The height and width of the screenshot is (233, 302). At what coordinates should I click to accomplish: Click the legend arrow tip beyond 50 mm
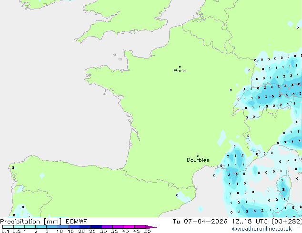click(x=151, y=227)
